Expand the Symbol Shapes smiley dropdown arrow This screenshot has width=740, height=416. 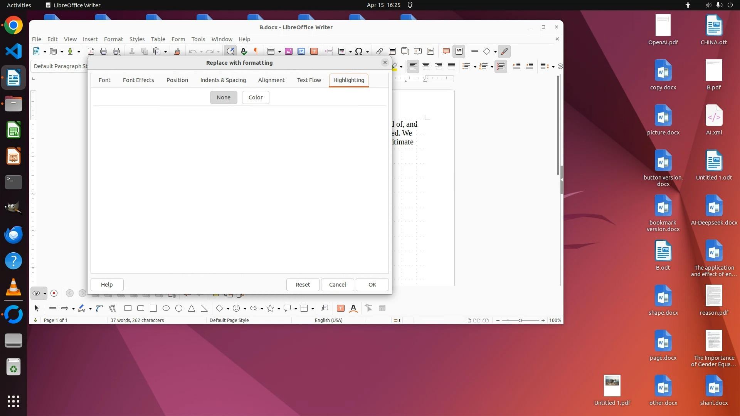tap(245, 309)
